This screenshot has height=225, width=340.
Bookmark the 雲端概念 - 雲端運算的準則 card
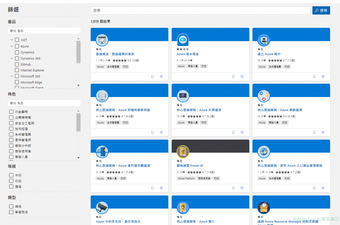[x=152, y=76]
